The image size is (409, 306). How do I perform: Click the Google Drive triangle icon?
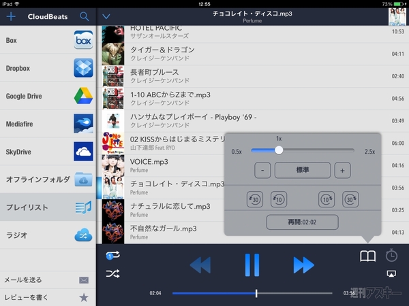tap(83, 96)
